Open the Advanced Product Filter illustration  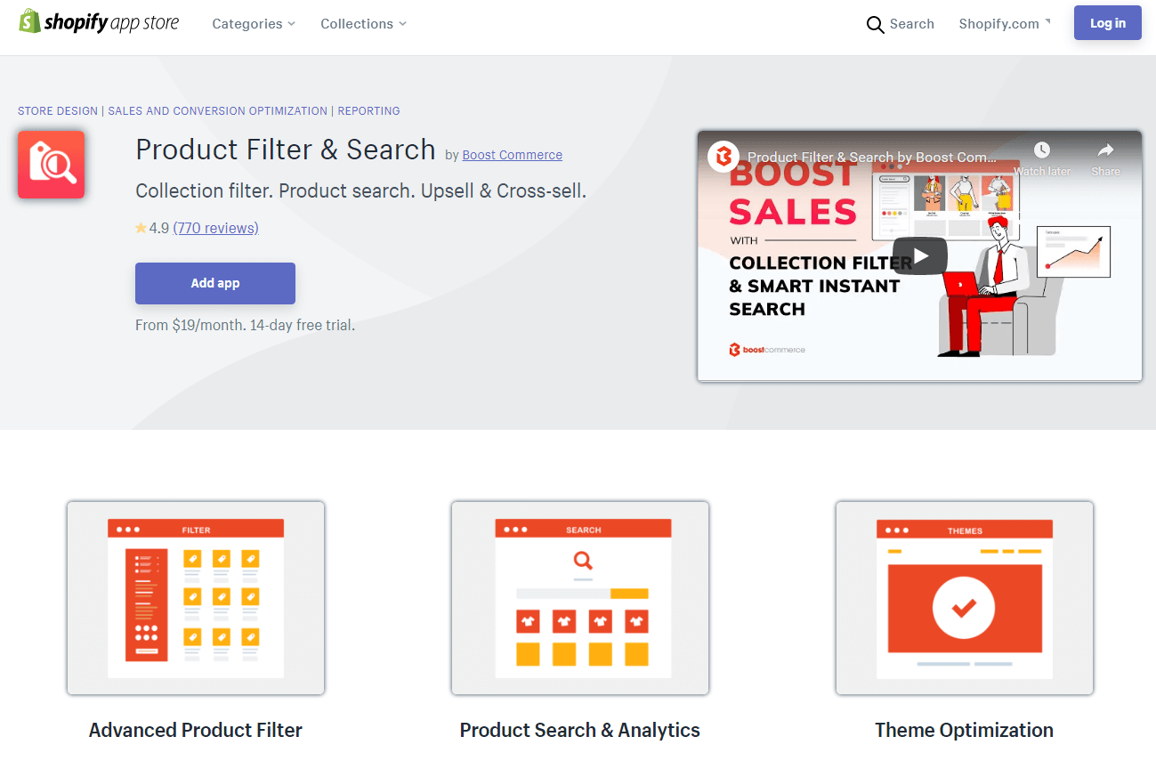pos(196,598)
